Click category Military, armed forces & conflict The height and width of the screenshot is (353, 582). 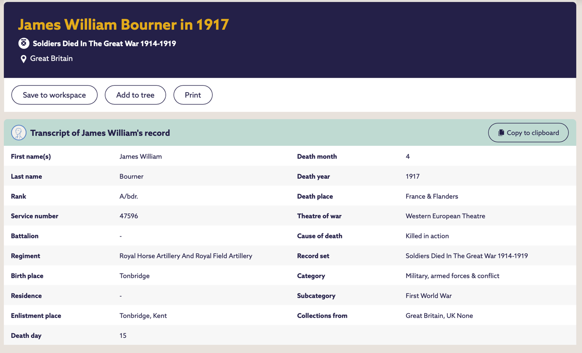pos(453,276)
